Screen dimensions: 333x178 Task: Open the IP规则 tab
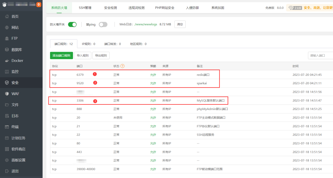click(x=88, y=44)
